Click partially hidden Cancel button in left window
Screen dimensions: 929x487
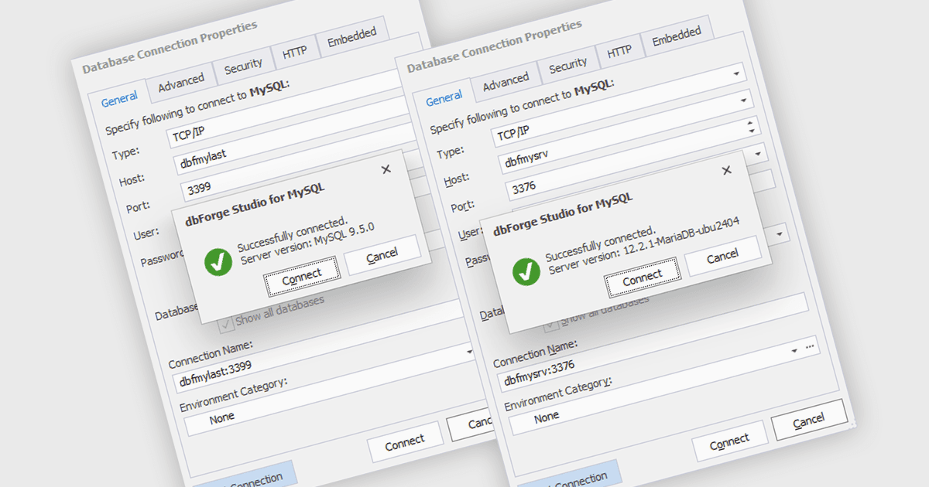point(472,424)
